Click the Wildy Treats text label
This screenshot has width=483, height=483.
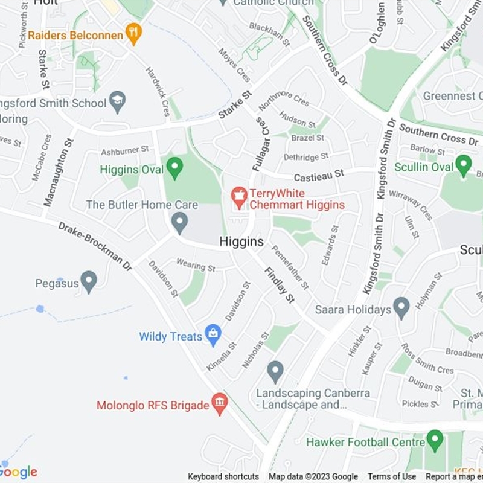pos(170,336)
